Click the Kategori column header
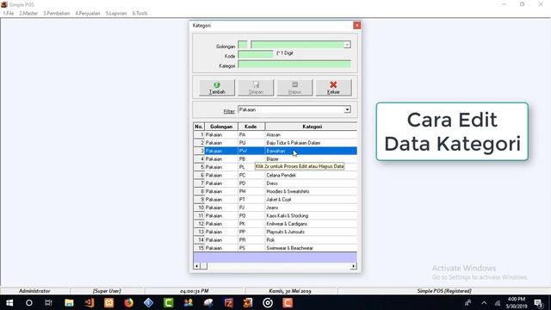The height and width of the screenshot is (310, 551). [312, 127]
